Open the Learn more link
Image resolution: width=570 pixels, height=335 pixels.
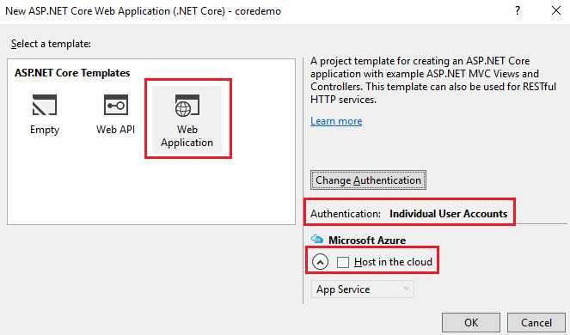tap(336, 121)
